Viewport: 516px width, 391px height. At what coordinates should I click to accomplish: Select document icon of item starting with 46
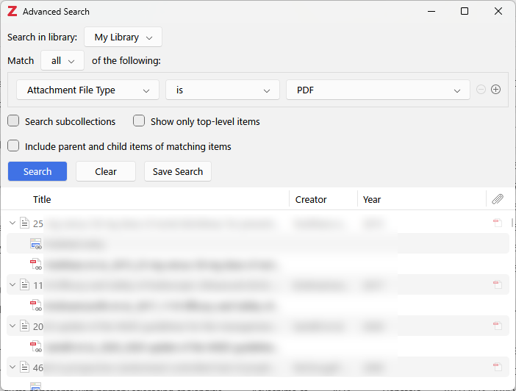pyautogui.click(x=24, y=366)
